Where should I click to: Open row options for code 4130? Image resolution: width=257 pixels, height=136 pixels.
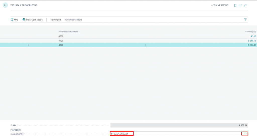pyautogui.click(x=145, y=45)
